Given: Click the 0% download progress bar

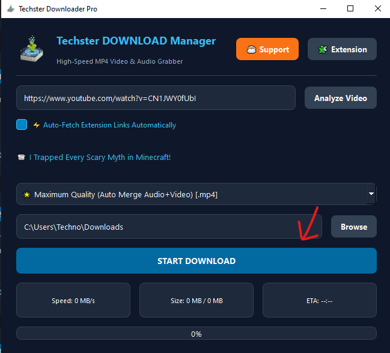Looking at the screenshot, I should tap(197, 333).
